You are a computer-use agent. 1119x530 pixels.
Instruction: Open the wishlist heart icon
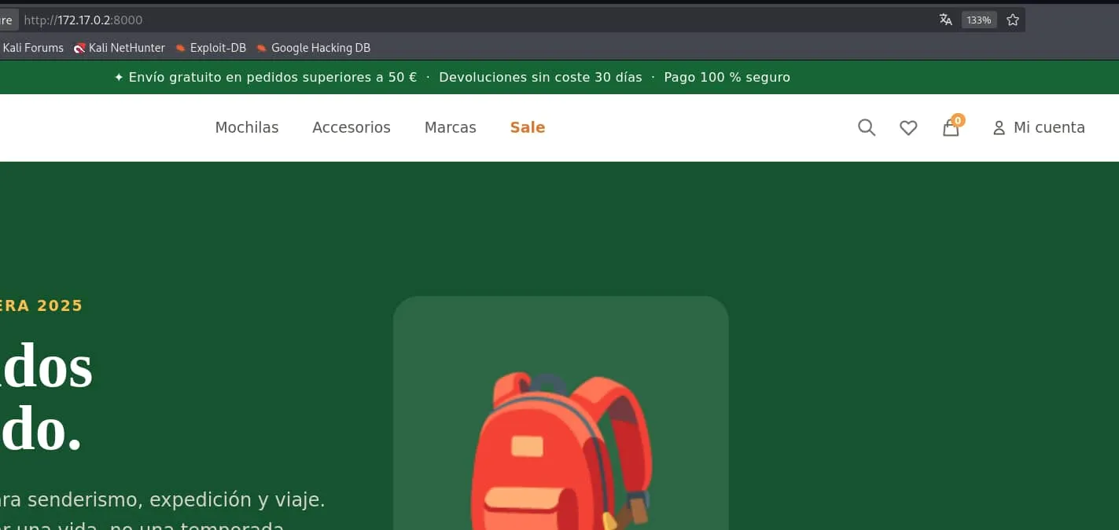(908, 127)
